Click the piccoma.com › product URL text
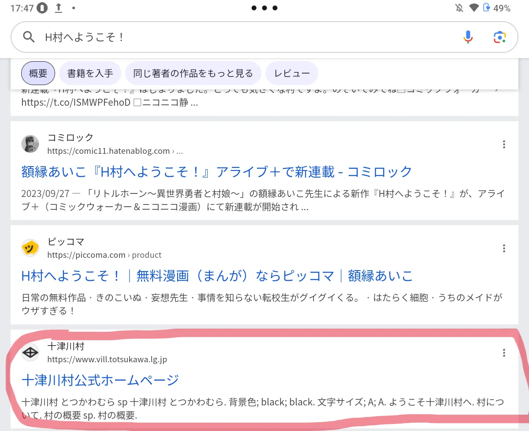 click(104, 255)
